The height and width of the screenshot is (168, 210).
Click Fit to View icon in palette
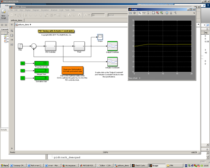[x=12, y=35]
